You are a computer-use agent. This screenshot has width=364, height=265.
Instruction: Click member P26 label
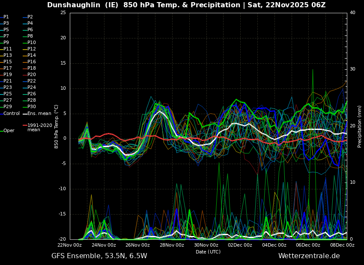coord(32,94)
